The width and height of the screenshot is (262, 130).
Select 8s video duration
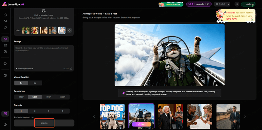(x=35, y=83)
